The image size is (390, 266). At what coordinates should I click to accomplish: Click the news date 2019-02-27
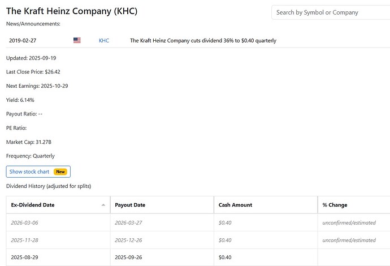pos(23,41)
